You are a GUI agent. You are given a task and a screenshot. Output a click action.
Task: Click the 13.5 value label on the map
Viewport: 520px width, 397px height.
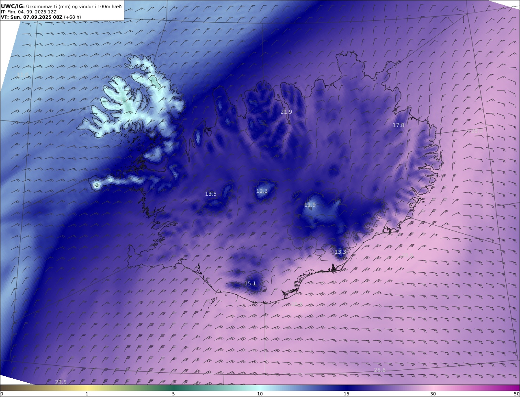pos(211,194)
